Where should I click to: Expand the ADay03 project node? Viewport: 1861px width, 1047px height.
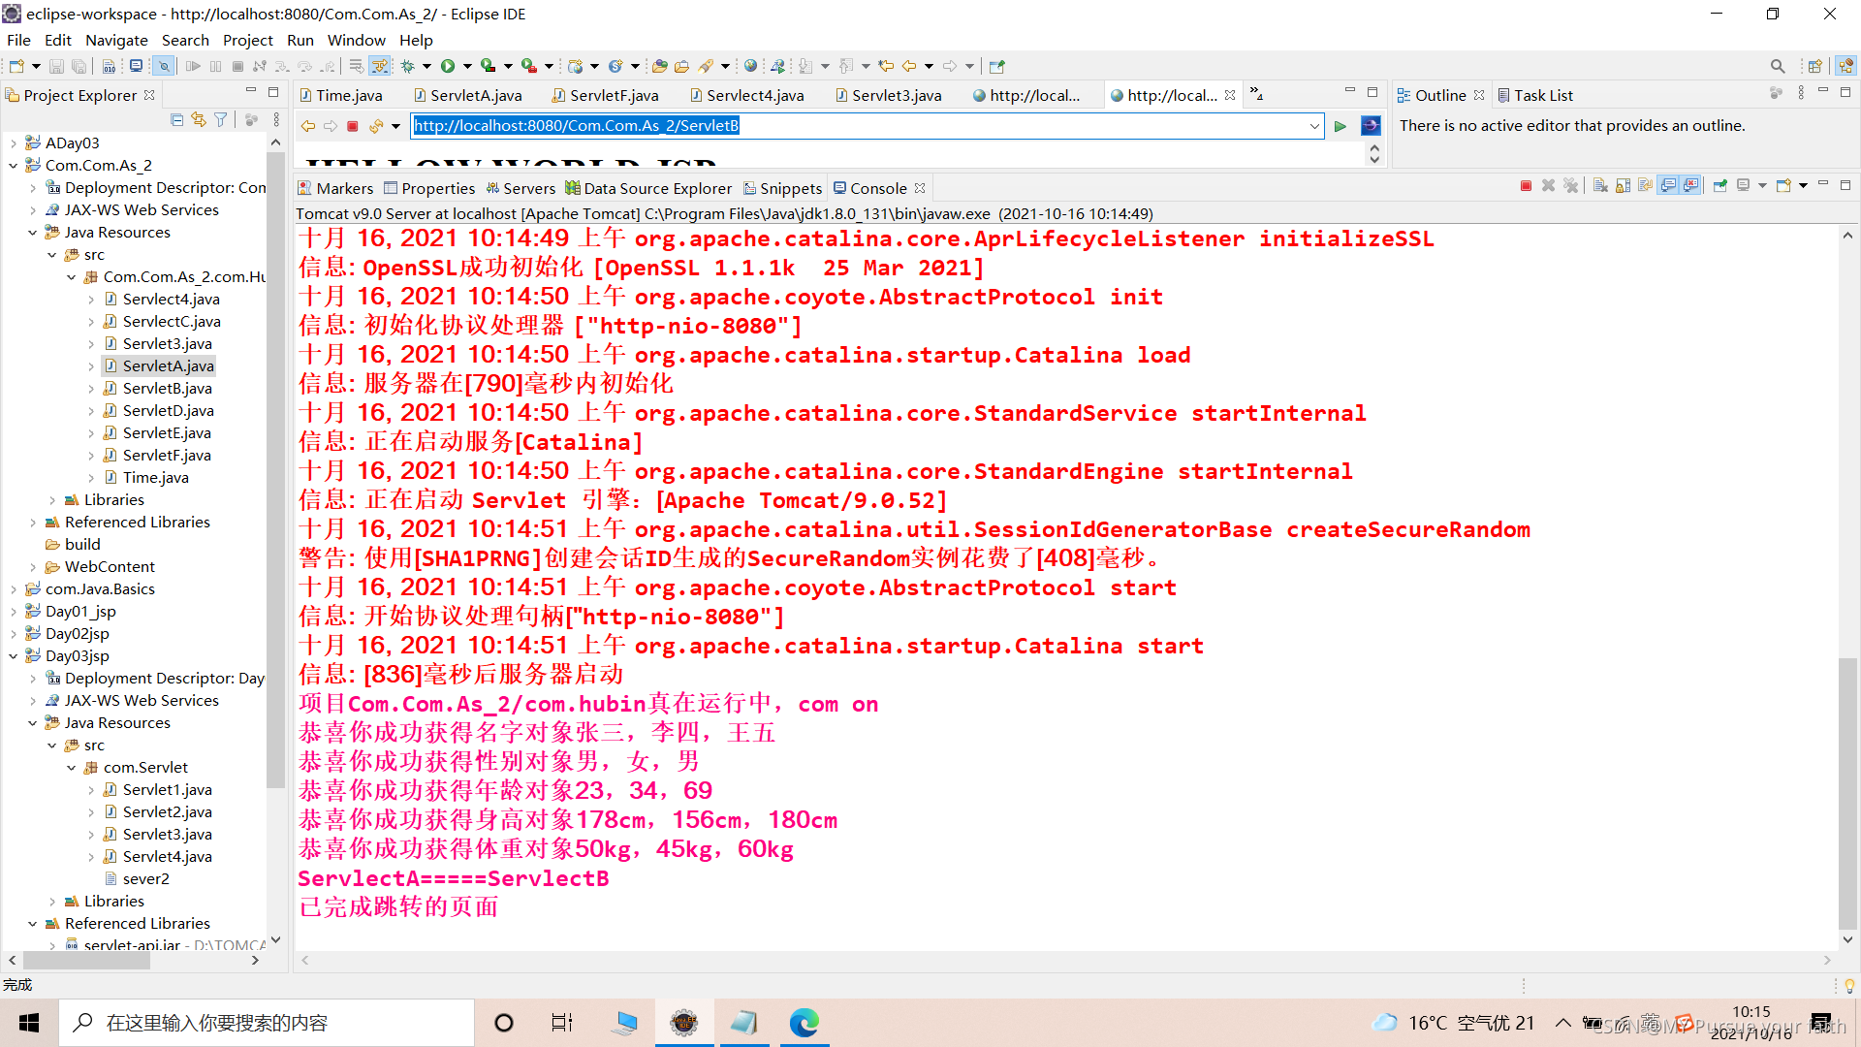pos(14,143)
